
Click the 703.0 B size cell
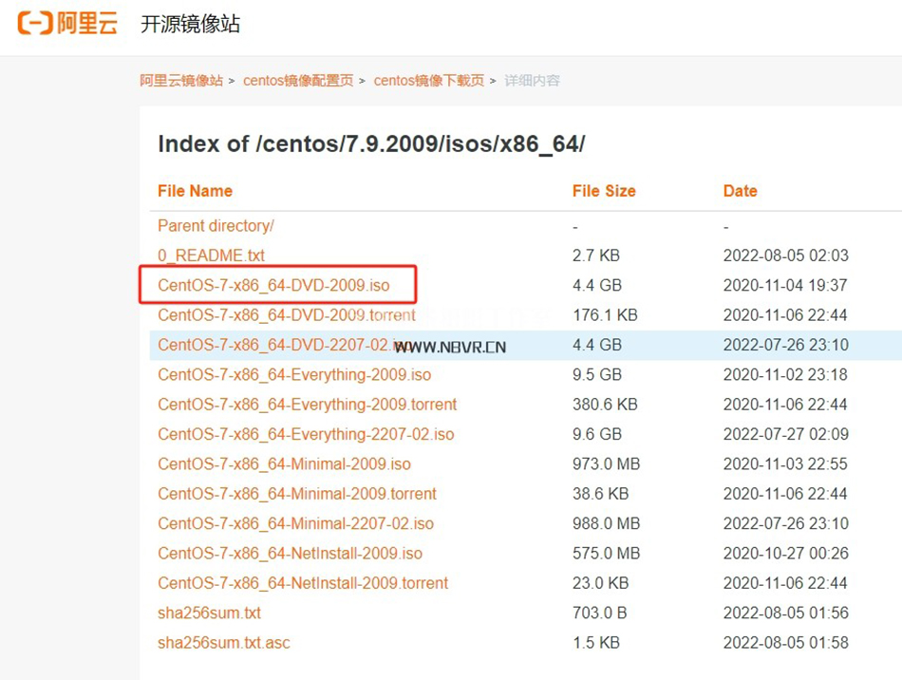(x=599, y=614)
